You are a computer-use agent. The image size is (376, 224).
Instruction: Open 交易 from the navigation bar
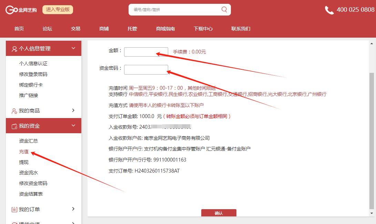click(75, 29)
